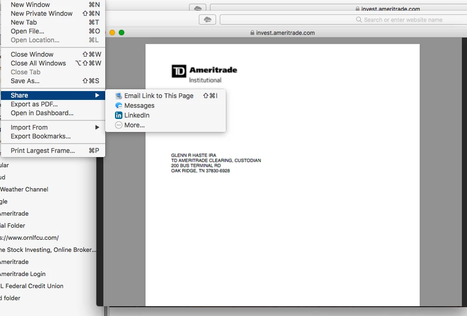Click the yellow minimize button of the PDF window

(112, 33)
